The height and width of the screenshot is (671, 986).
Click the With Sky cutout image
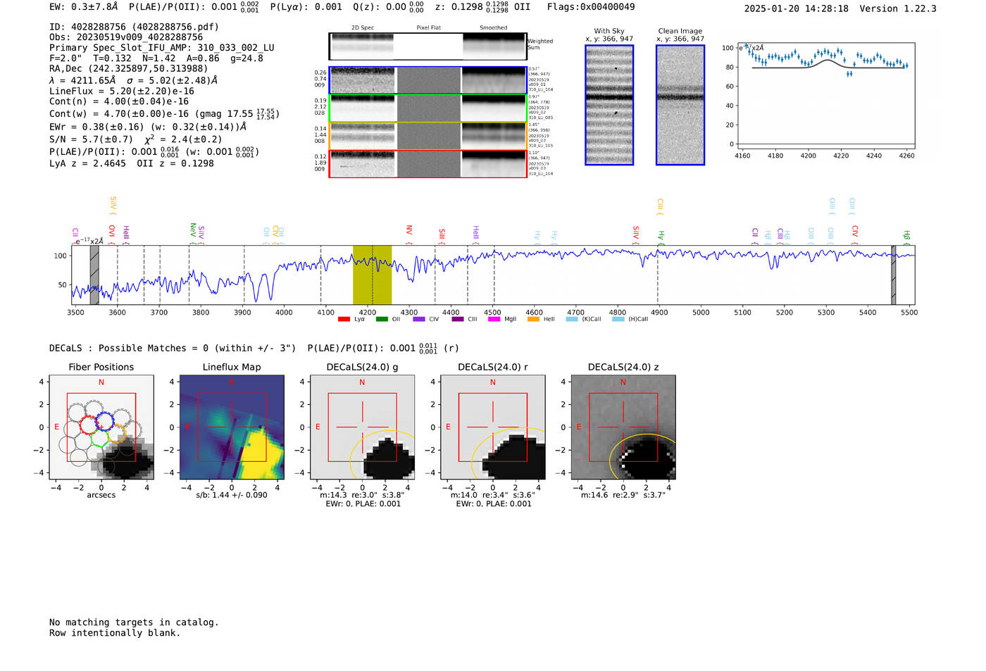[x=609, y=105]
